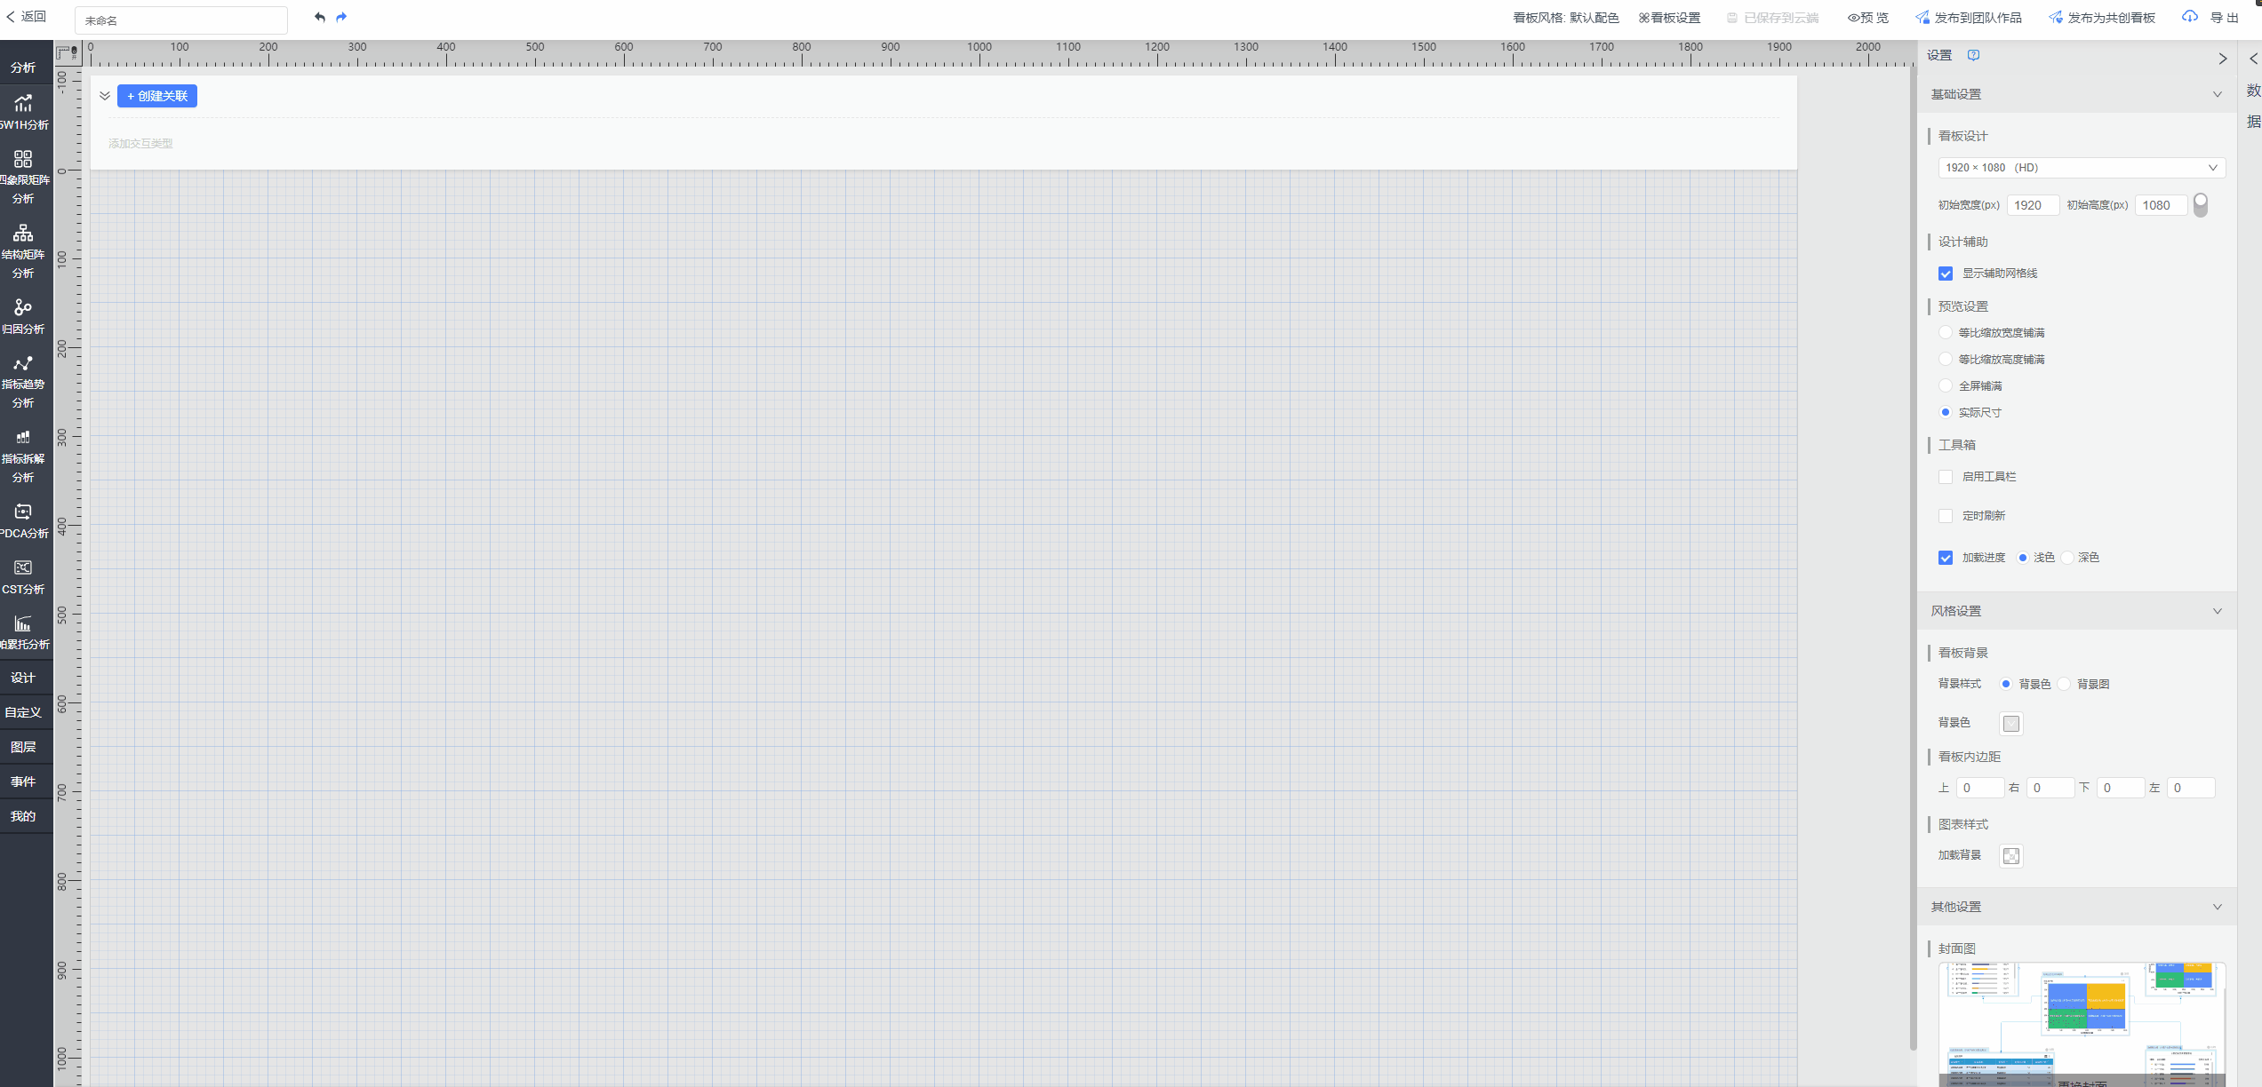Choose the 指标趋势分析 trend icon
2262x1087 pixels.
pyautogui.click(x=23, y=363)
